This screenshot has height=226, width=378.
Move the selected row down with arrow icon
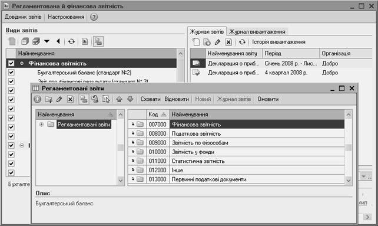pyautogui.click(x=130, y=99)
